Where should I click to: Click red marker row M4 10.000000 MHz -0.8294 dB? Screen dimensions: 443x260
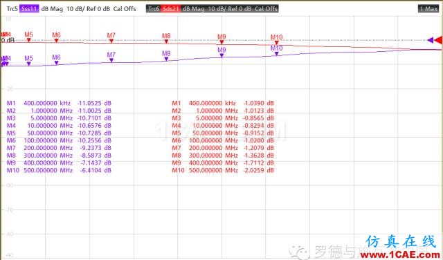tap(223, 126)
